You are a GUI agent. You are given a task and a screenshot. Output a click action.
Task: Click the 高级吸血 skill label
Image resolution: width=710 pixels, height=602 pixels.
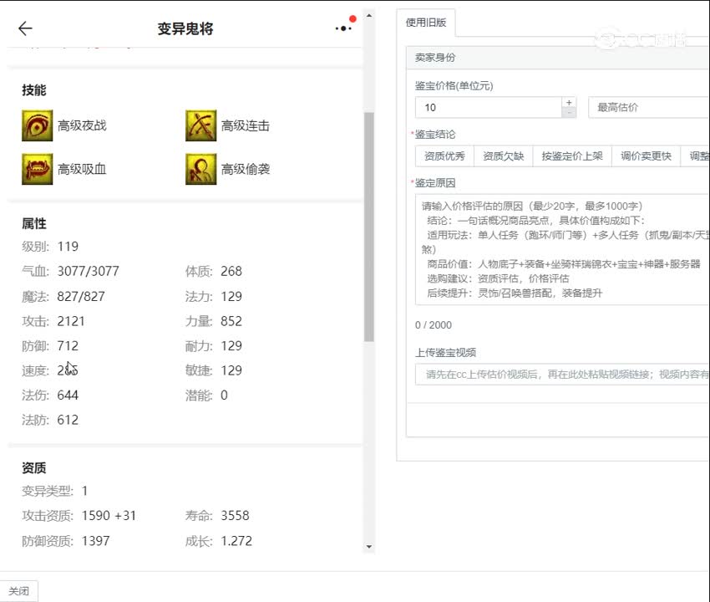click(82, 169)
